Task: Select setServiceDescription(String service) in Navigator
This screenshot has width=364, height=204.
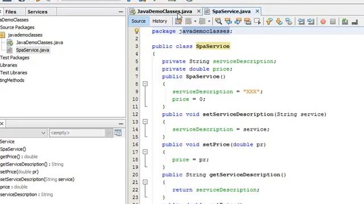Action: click(x=37, y=179)
